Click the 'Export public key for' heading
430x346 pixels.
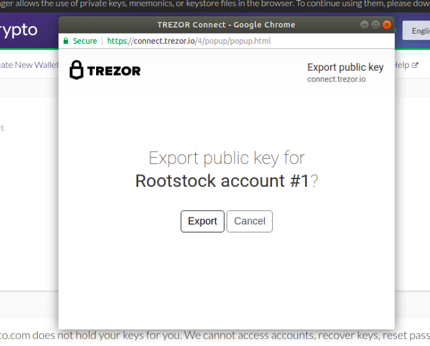point(227,159)
